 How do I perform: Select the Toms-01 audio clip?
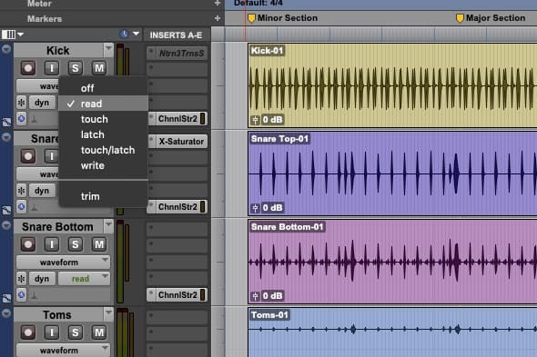(392, 332)
